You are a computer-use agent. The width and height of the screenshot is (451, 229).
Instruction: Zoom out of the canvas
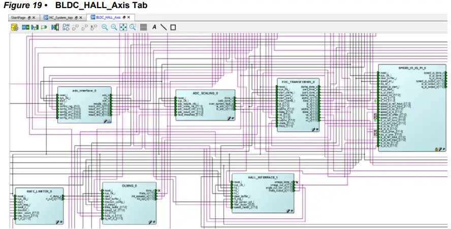tap(114, 27)
